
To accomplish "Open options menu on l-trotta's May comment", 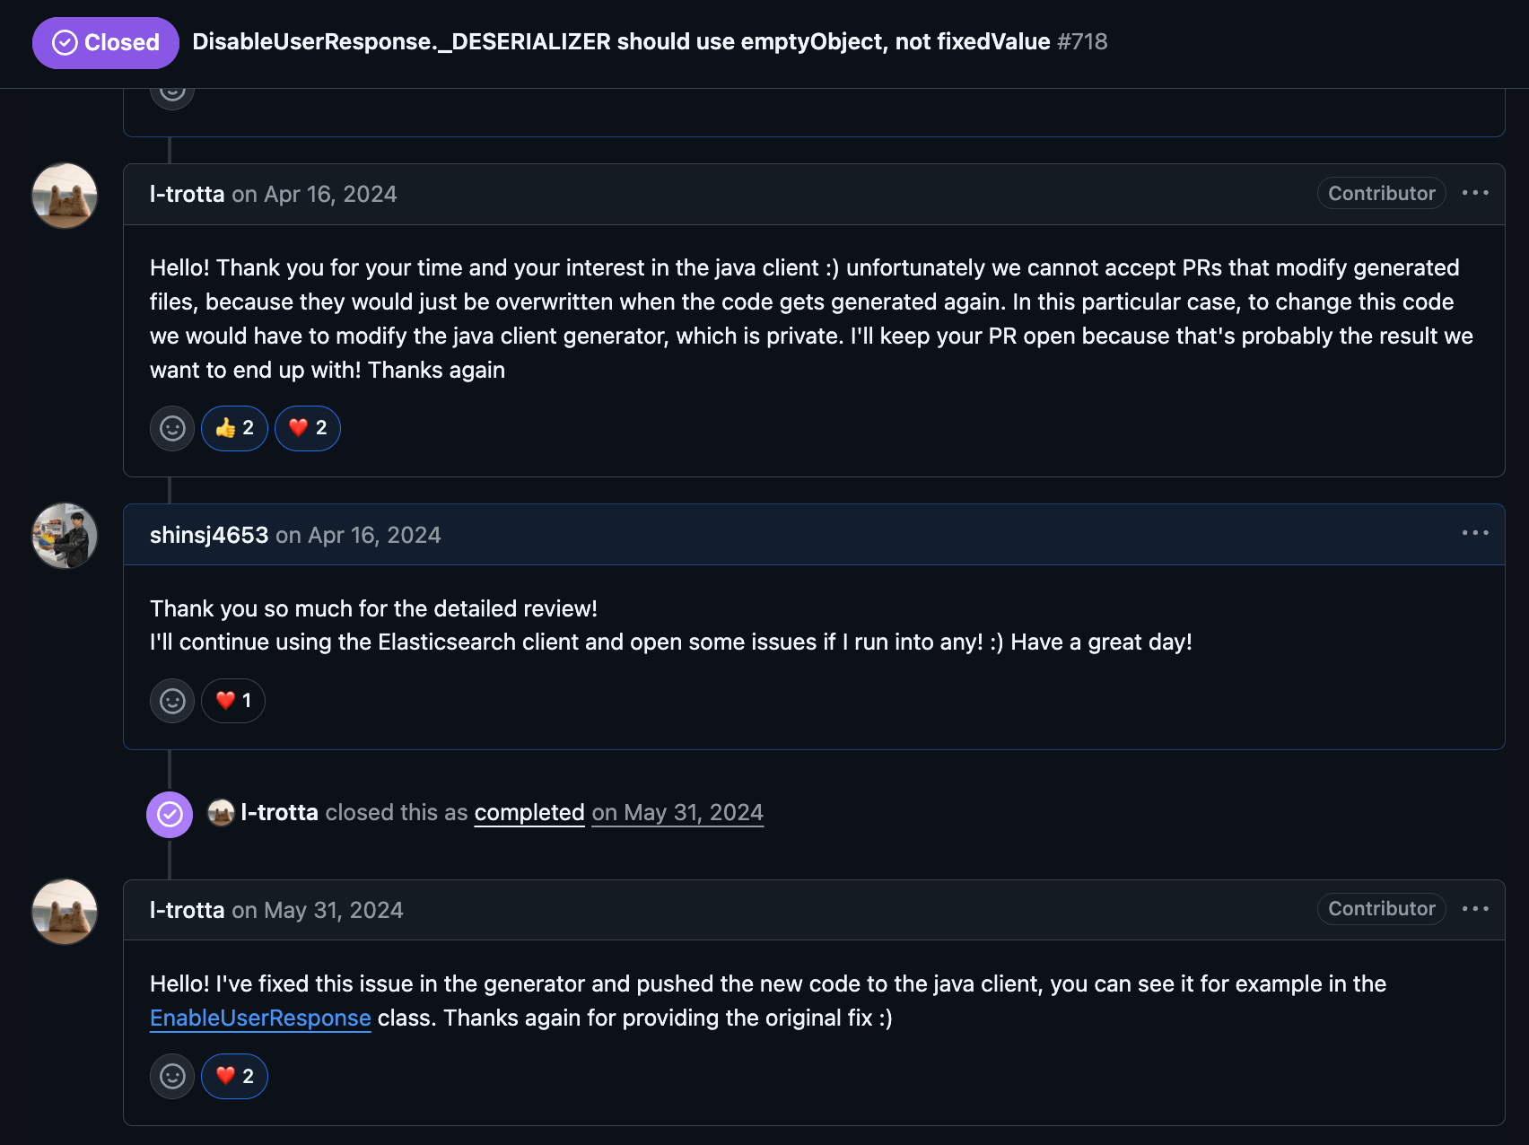I will 1475,909.
